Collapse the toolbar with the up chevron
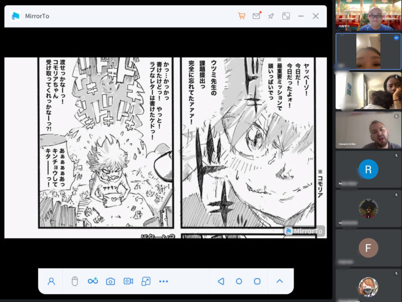 pyautogui.click(x=280, y=281)
